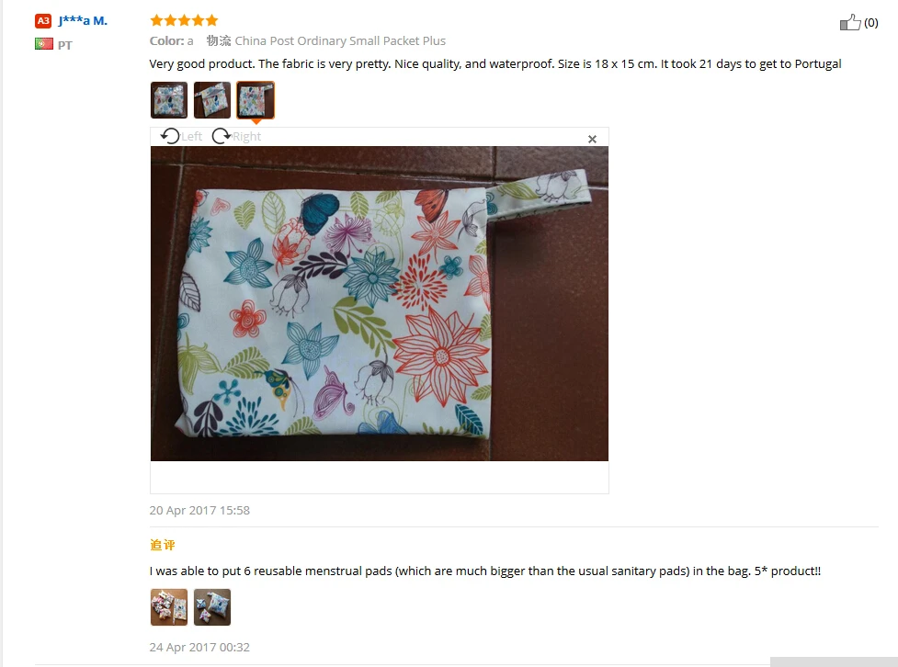898x667 pixels.
Task: Rotate the photo left
Action: click(x=170, y=136)
